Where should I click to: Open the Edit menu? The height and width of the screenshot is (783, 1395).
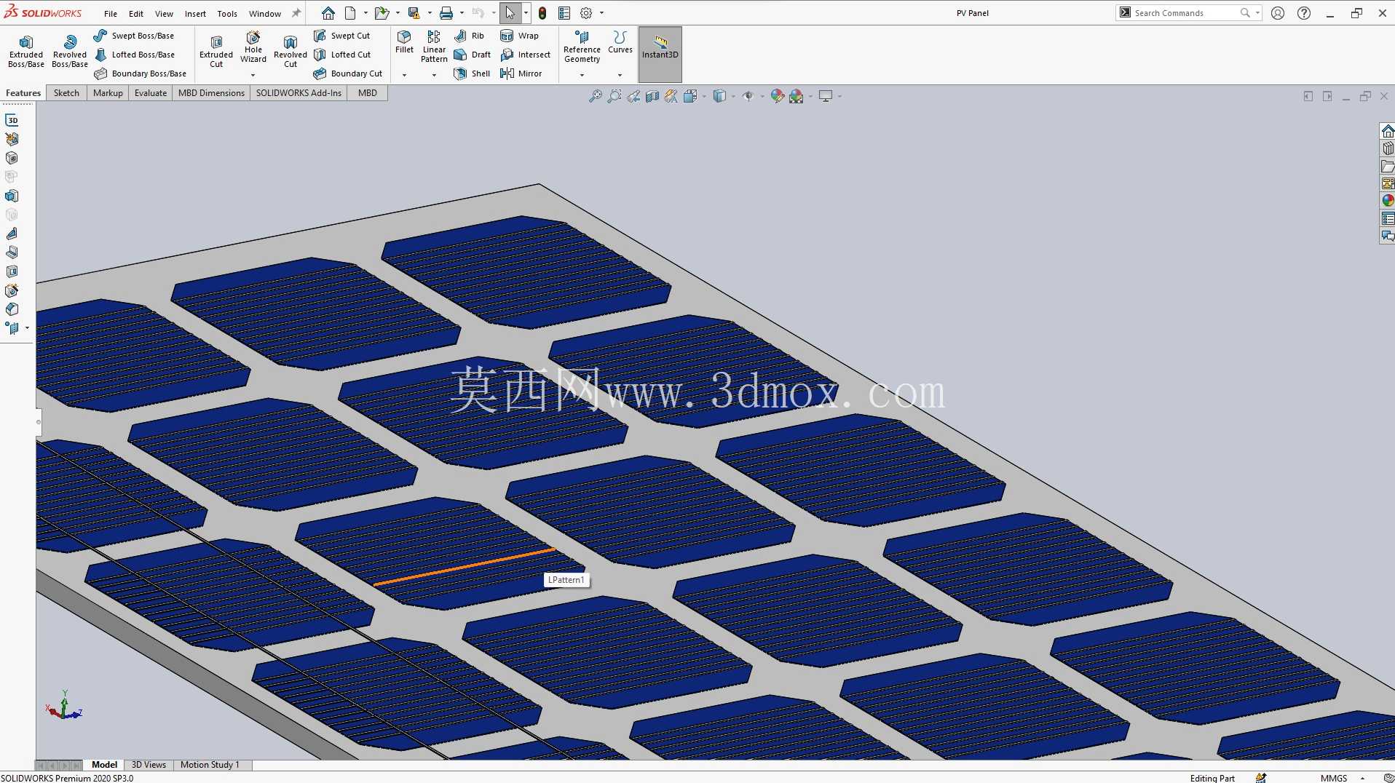(136, 13)
